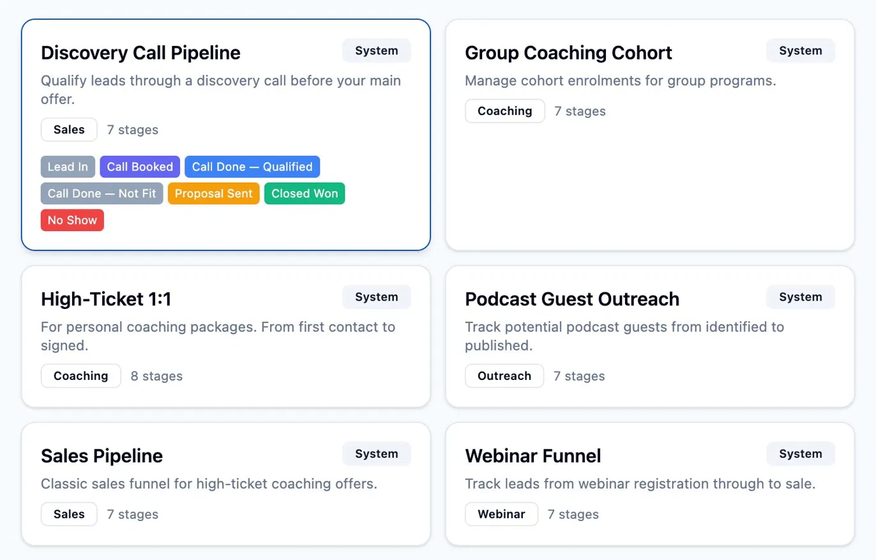Click the System badge on Discovery Call Pipeline

click(x=377, y=51)
